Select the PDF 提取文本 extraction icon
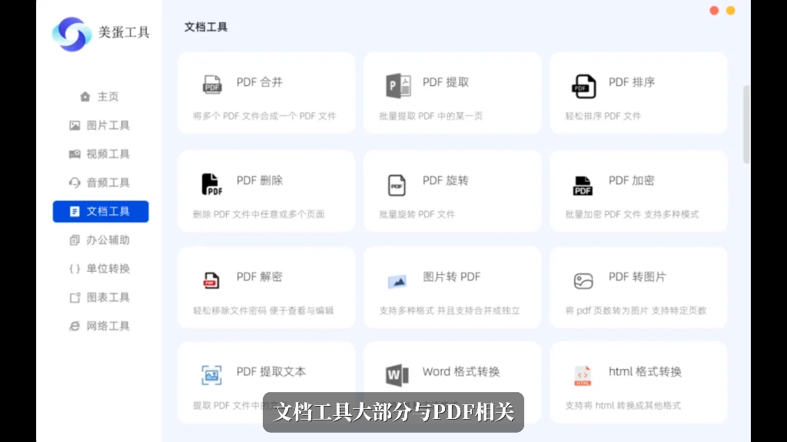 pyautogui.click(x=211, y=374)
